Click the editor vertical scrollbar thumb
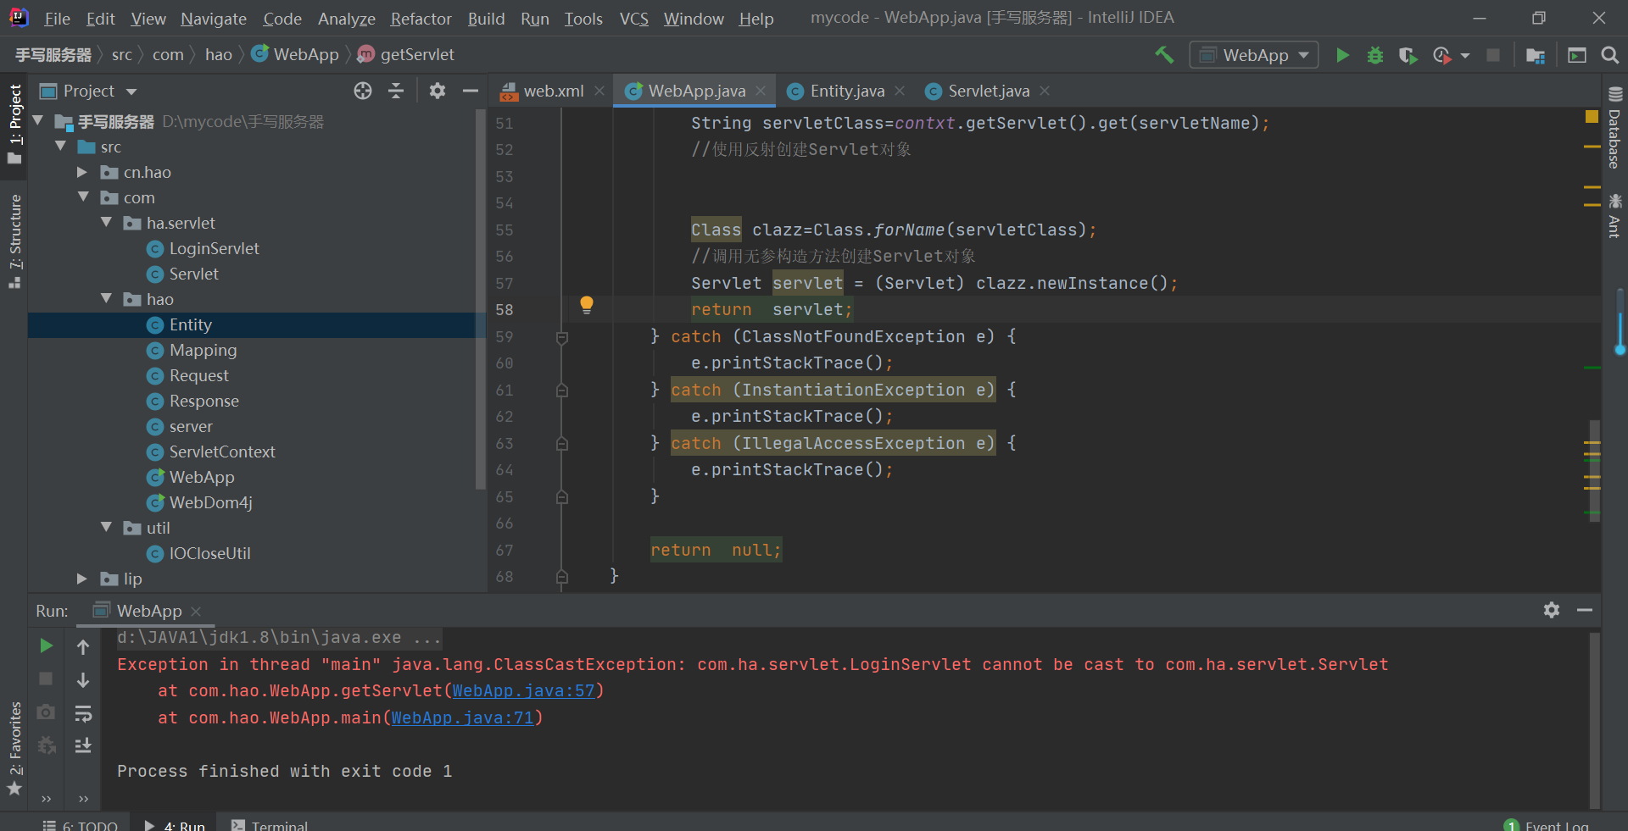1628x831 pixels. (1594, 471)
